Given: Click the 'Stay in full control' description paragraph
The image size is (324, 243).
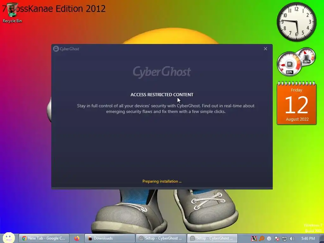Looking at the screenshot, I should pos(166,109).
